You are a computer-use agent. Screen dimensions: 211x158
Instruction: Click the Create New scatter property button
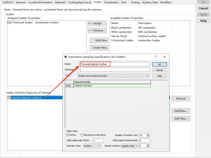tap(99, 47)
